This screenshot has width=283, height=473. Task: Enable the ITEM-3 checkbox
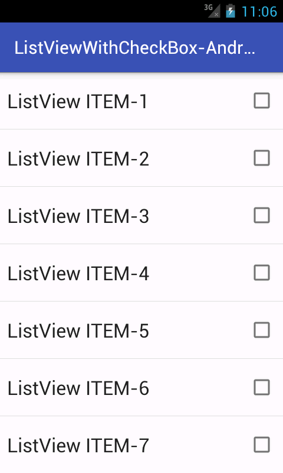[262, 215]
